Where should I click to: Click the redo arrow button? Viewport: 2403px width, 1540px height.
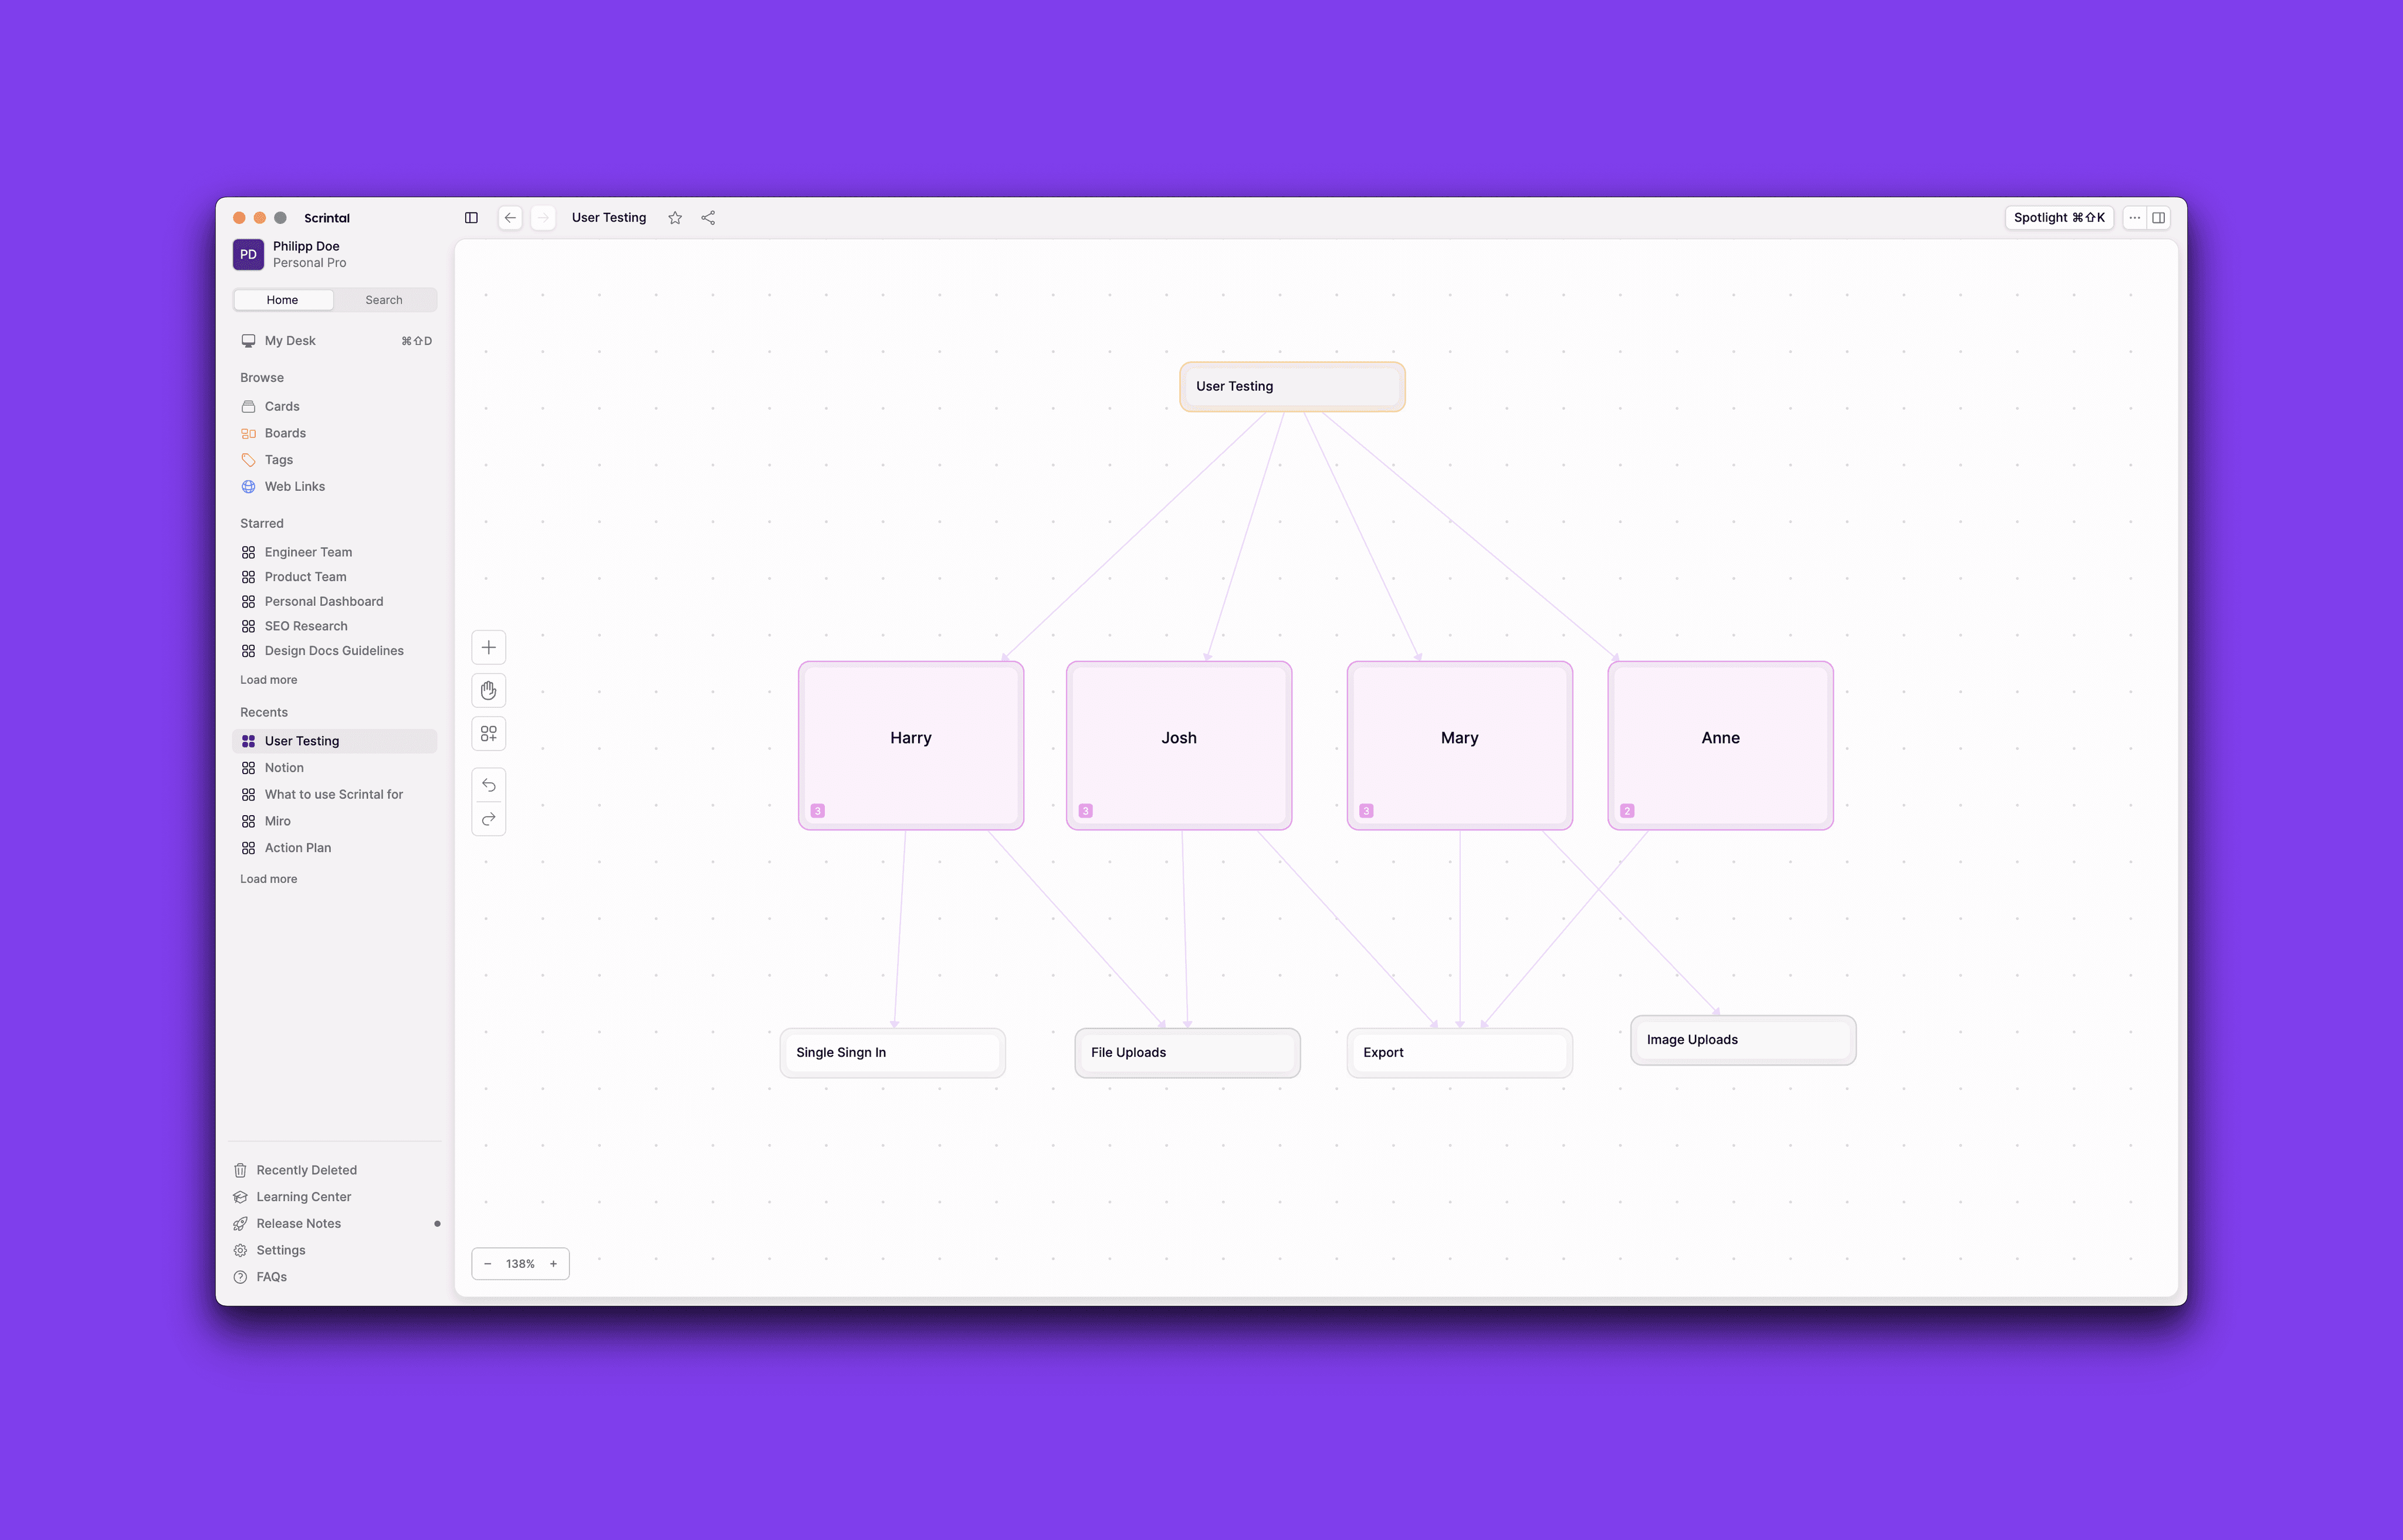[x=488, y=819]
